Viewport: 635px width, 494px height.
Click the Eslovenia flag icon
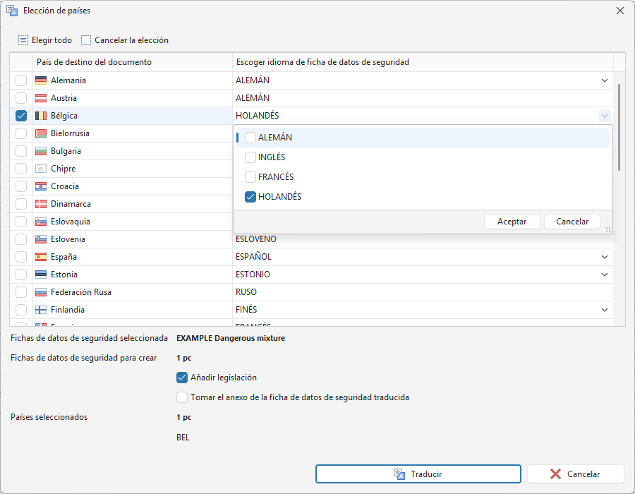point(41,239)
